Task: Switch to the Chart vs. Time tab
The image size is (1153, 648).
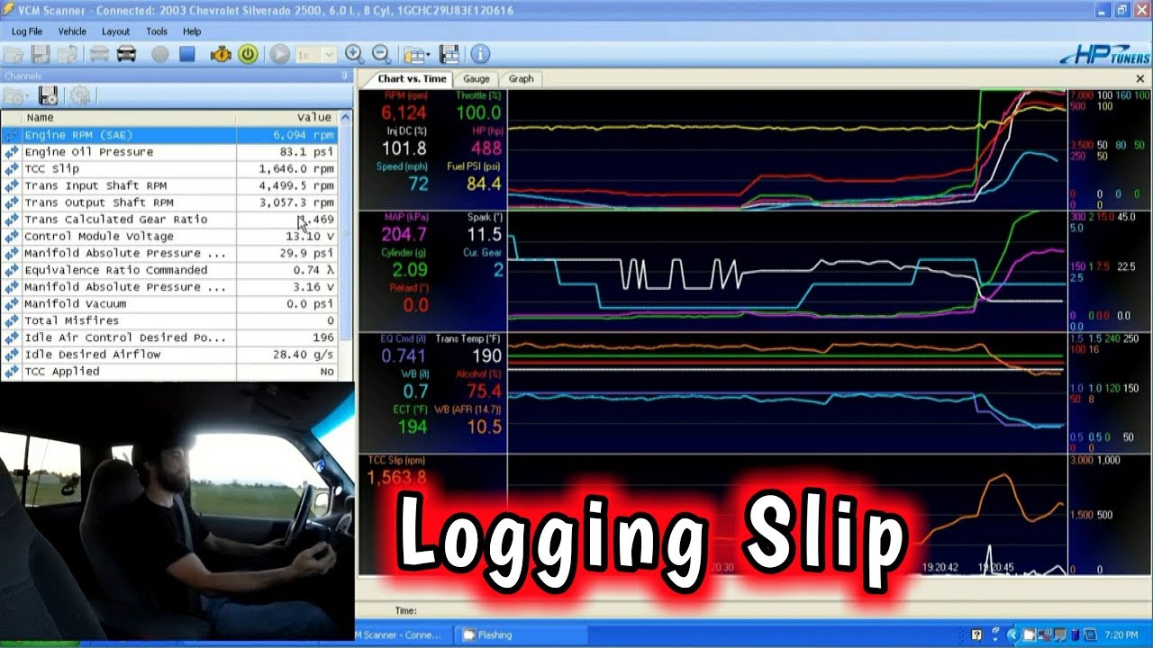Action: [412, 78]
